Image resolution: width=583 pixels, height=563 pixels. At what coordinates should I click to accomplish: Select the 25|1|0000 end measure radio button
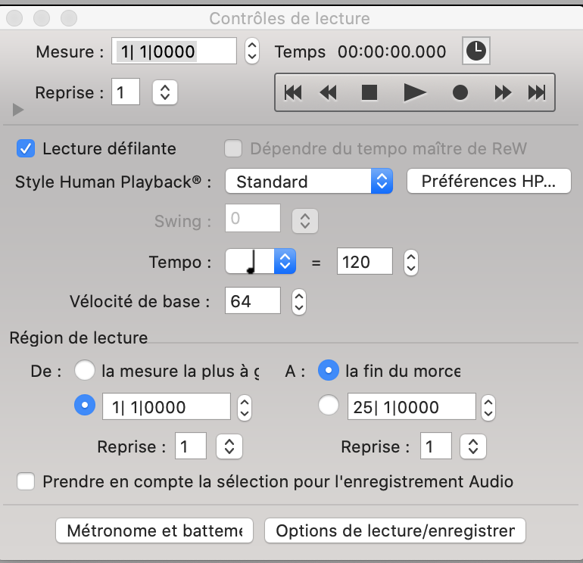point(329,406)
